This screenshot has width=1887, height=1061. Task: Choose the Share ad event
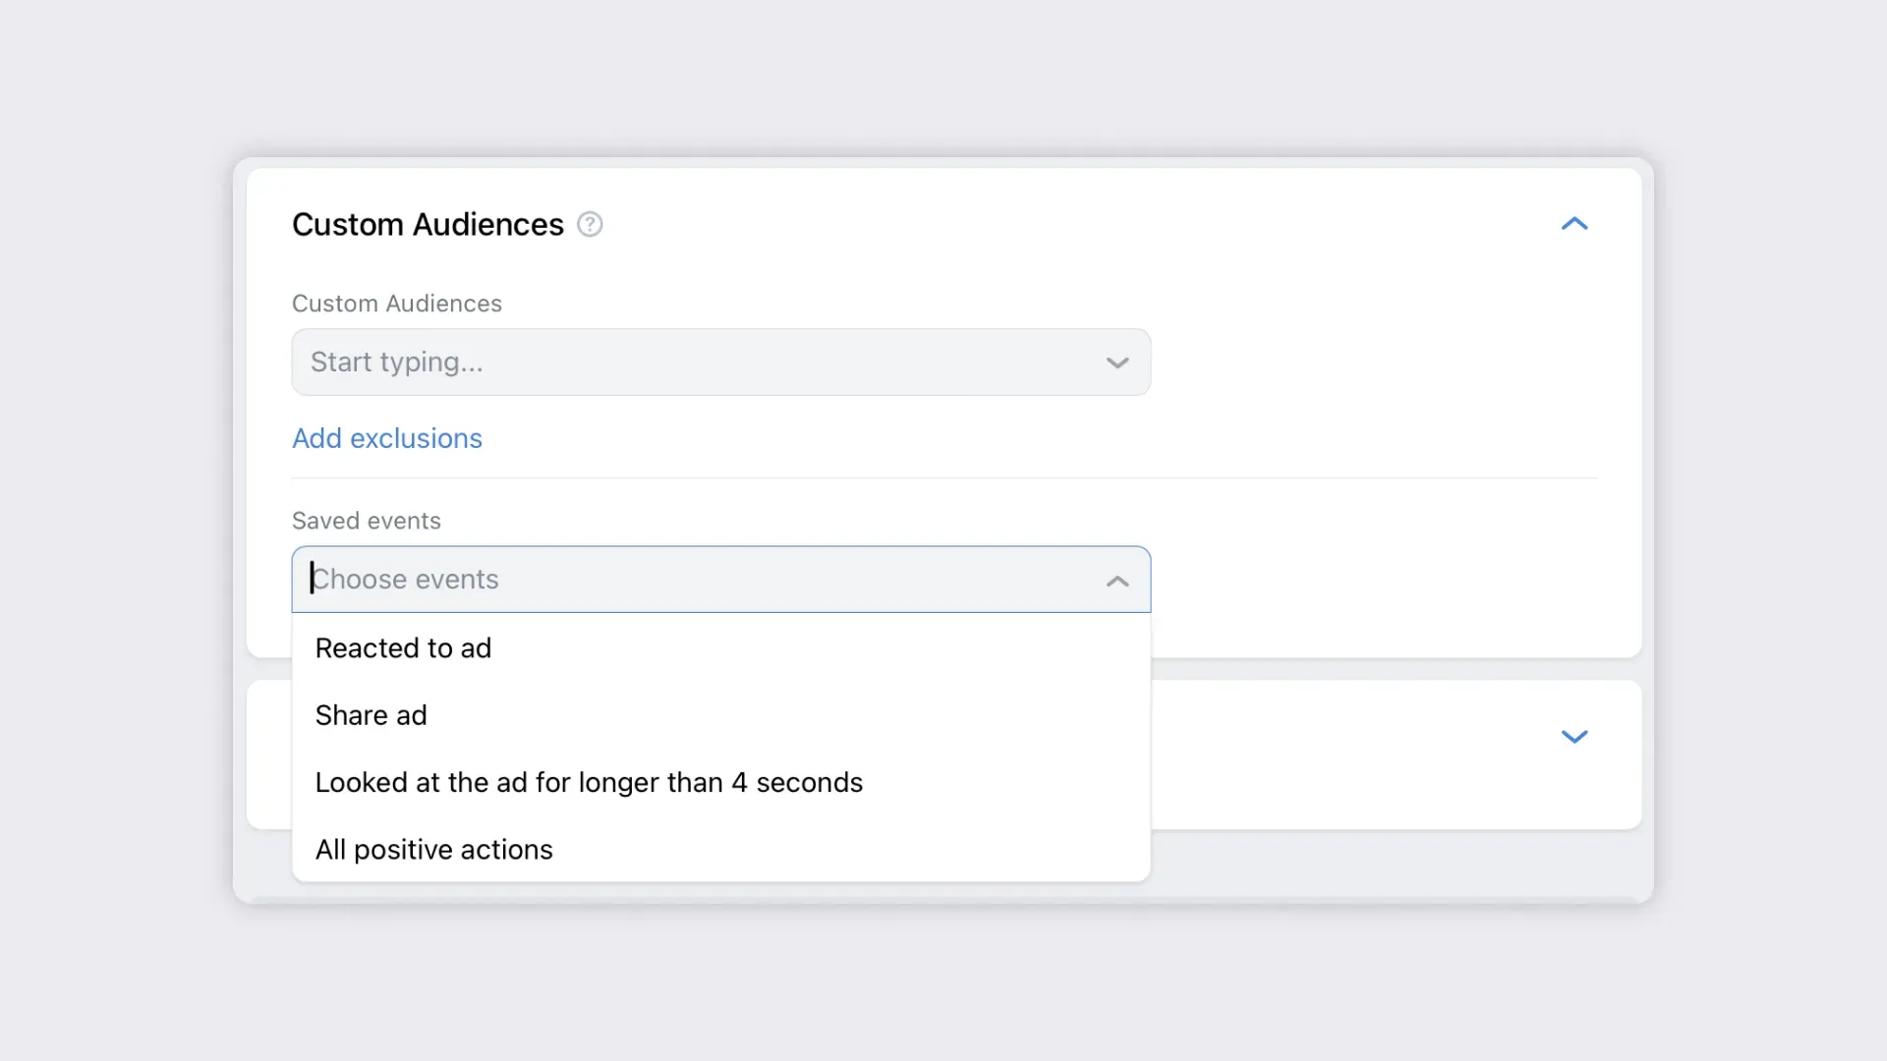point(372,715)
